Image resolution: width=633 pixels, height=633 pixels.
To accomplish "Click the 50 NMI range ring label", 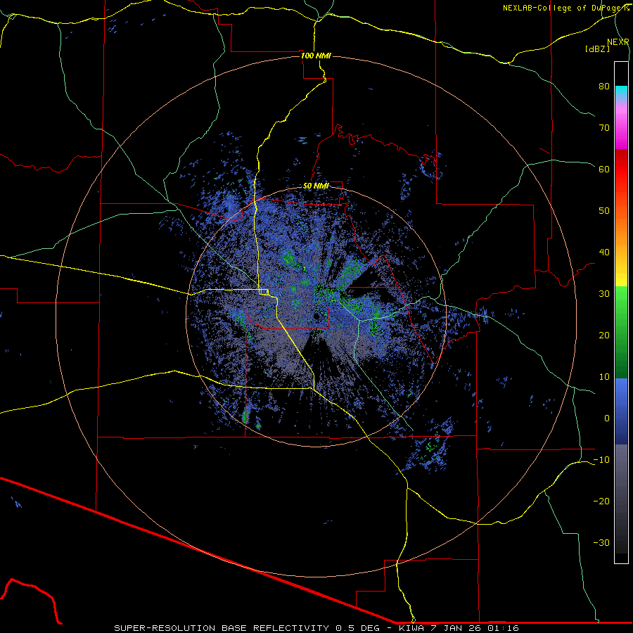I will (x=316, y=186).
